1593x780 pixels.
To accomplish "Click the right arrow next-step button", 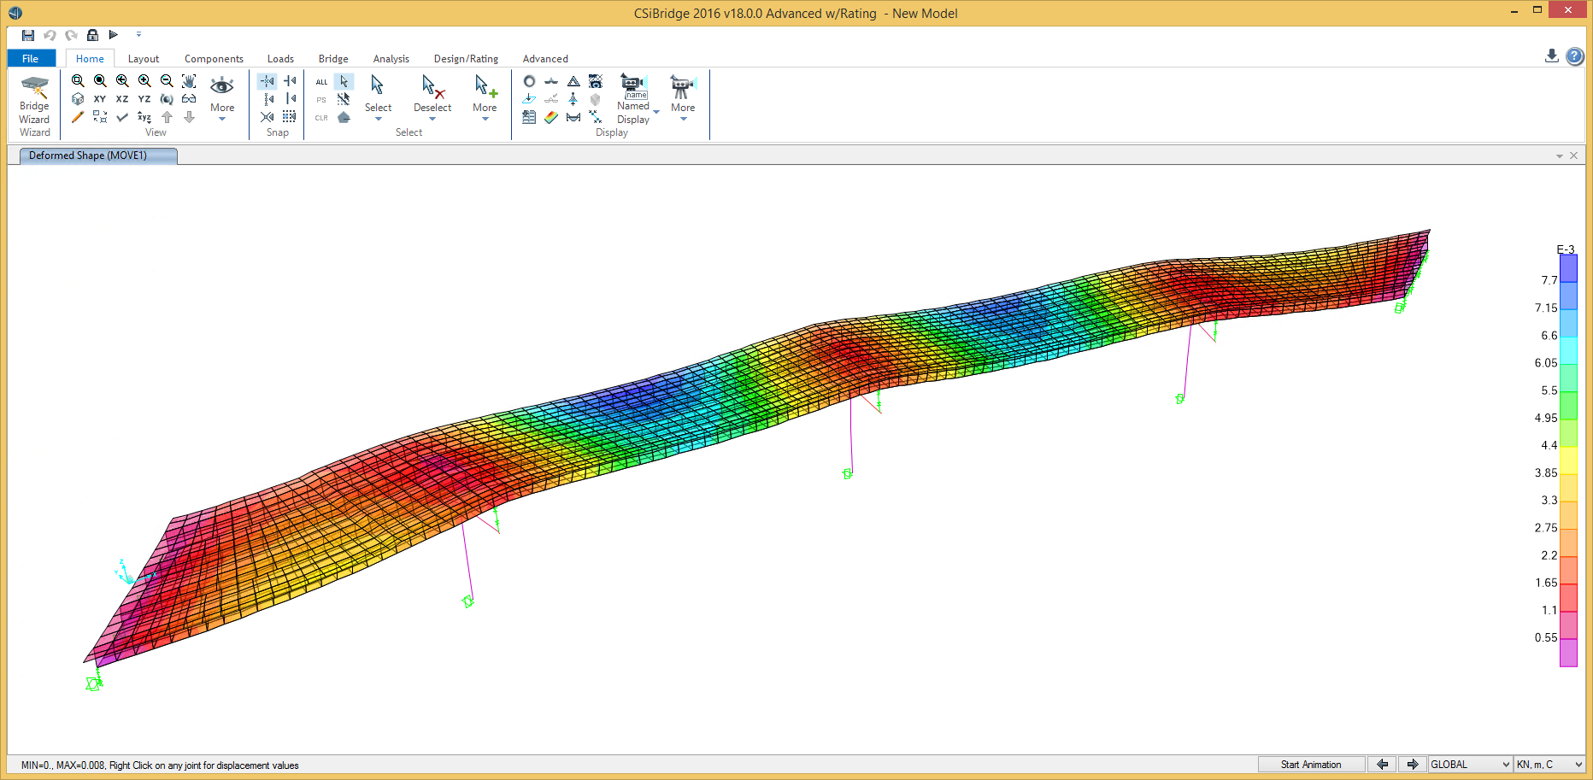I will point(1412,765).
